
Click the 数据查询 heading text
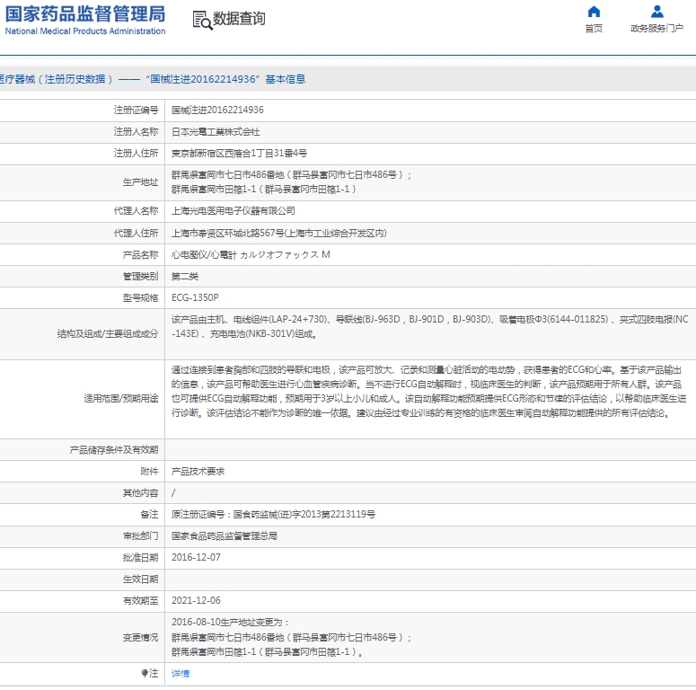click(x=239, y=19)
